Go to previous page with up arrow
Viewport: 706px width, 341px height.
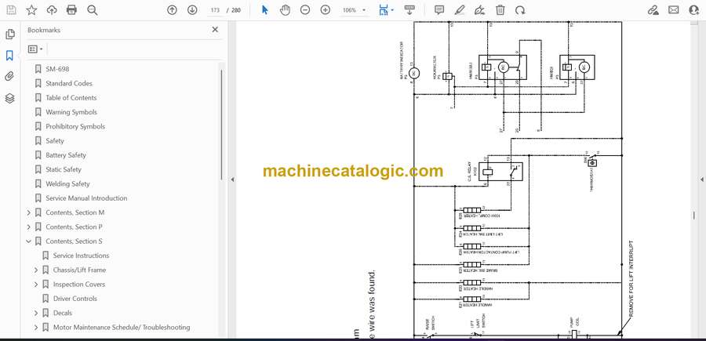[173, 10]
